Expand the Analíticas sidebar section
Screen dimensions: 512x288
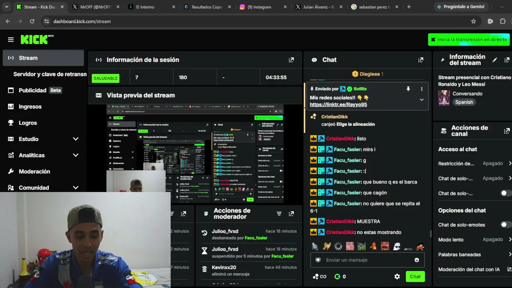click(x=76, y=155)
